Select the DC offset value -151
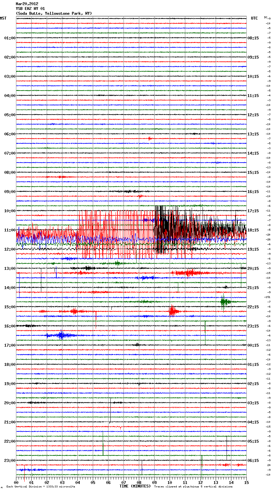The width and height of the screenshot is (272, 491). point(268,297)
